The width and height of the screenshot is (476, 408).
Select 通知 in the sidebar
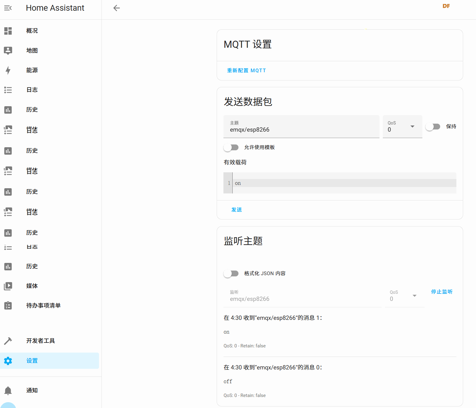(32, 390)
